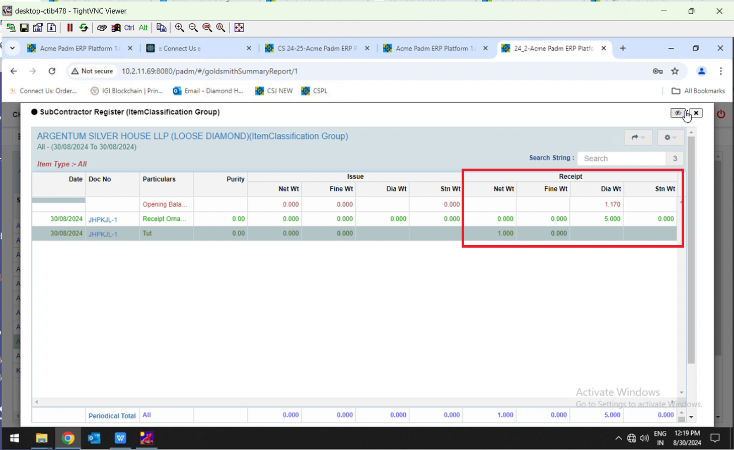The image size is (734, 450).
Task: Click the report vertical scrollbar thumb
Action: [691, 249]
